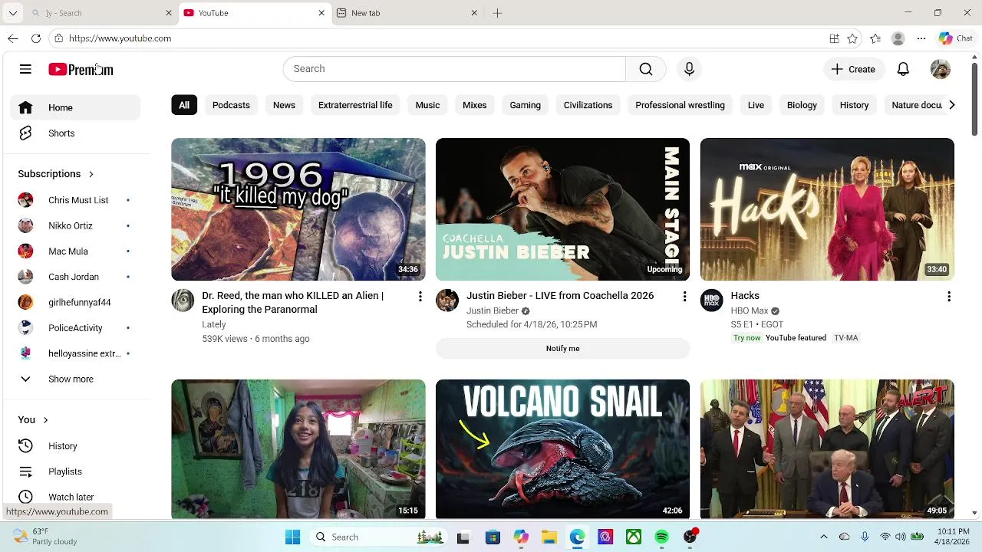Viewport: 982px width, 552px height.
Task: Open Mac Mula channel
Action: coord(75,251)
